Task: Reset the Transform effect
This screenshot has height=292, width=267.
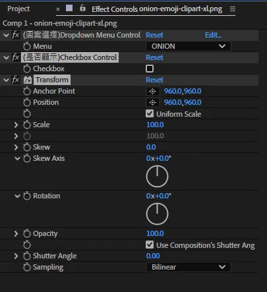Action: pos(154,80)
